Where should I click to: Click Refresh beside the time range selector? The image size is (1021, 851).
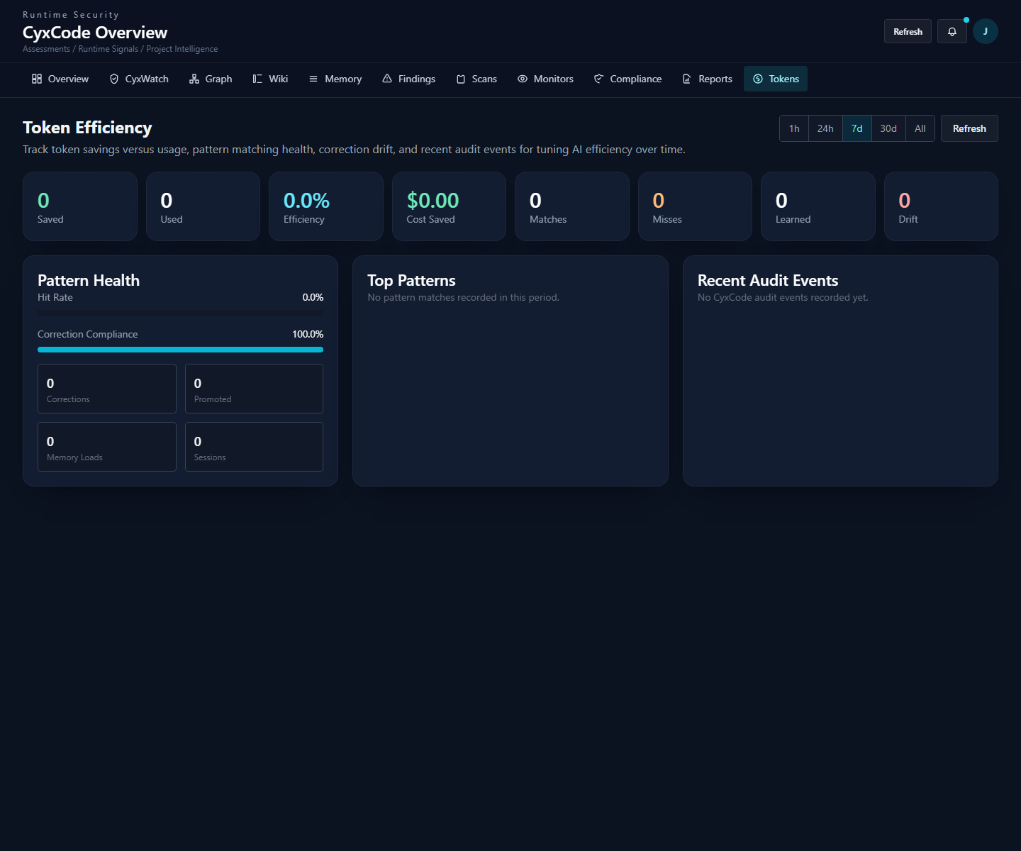[x=969, y=128]
